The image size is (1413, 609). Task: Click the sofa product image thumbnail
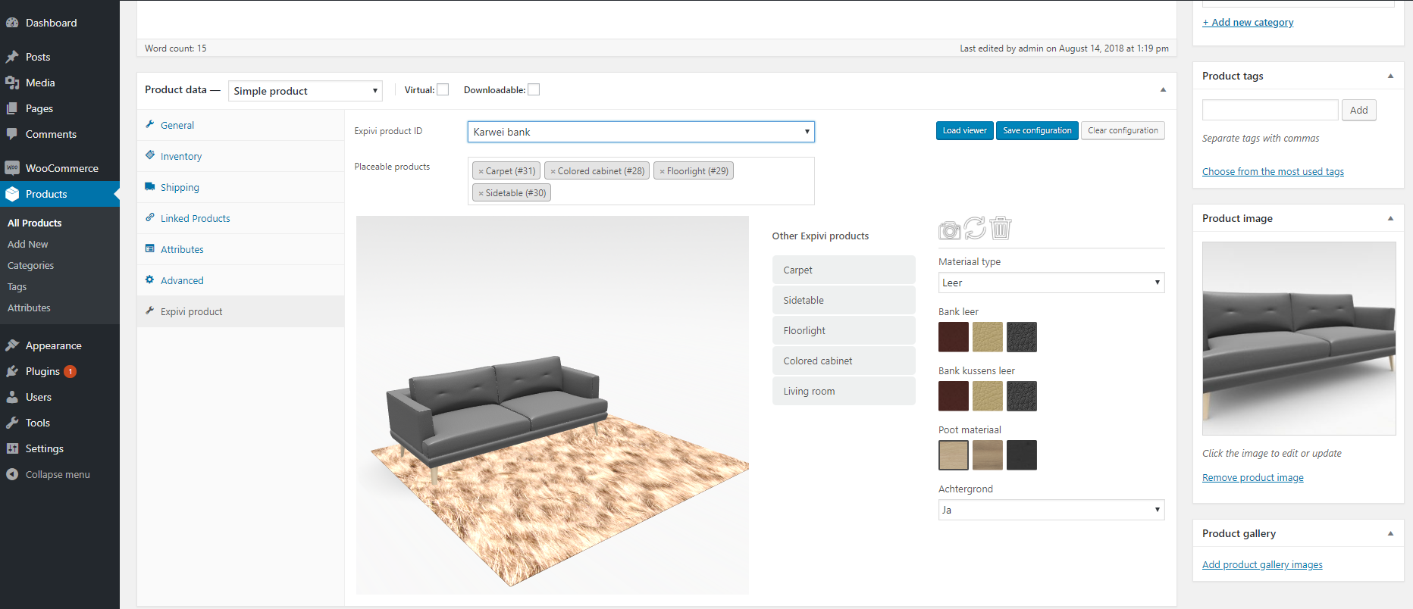click(x=1299, y=339)
